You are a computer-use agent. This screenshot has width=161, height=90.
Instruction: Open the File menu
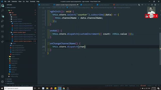[x=5, y=1]
